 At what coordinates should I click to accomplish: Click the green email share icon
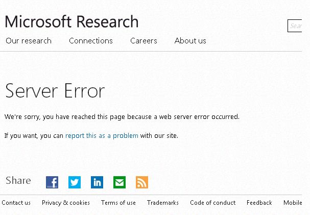(120, 182)
